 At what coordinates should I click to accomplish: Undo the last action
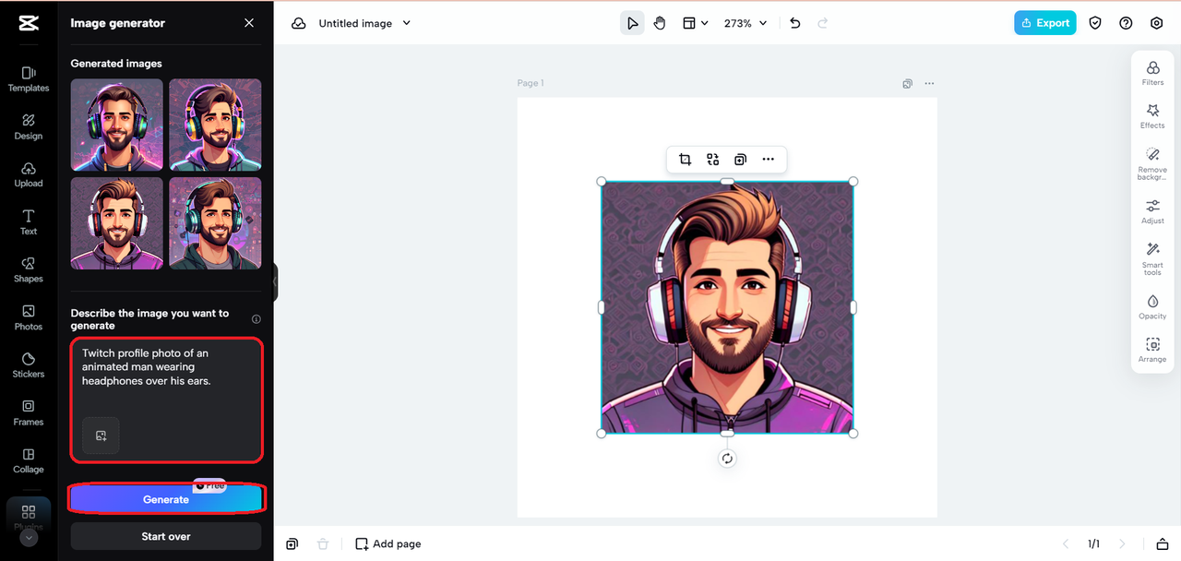(x=795, y=23)
